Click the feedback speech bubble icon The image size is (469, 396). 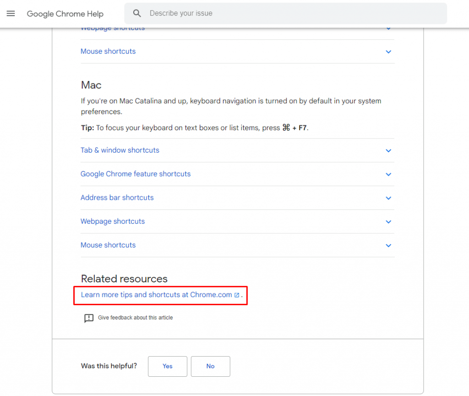point(89,318)
